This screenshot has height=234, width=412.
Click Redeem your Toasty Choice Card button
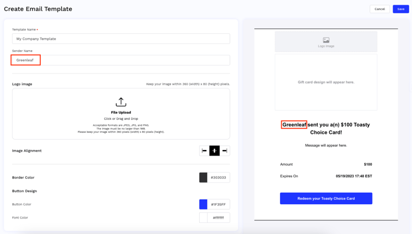(x=326, y=198)
